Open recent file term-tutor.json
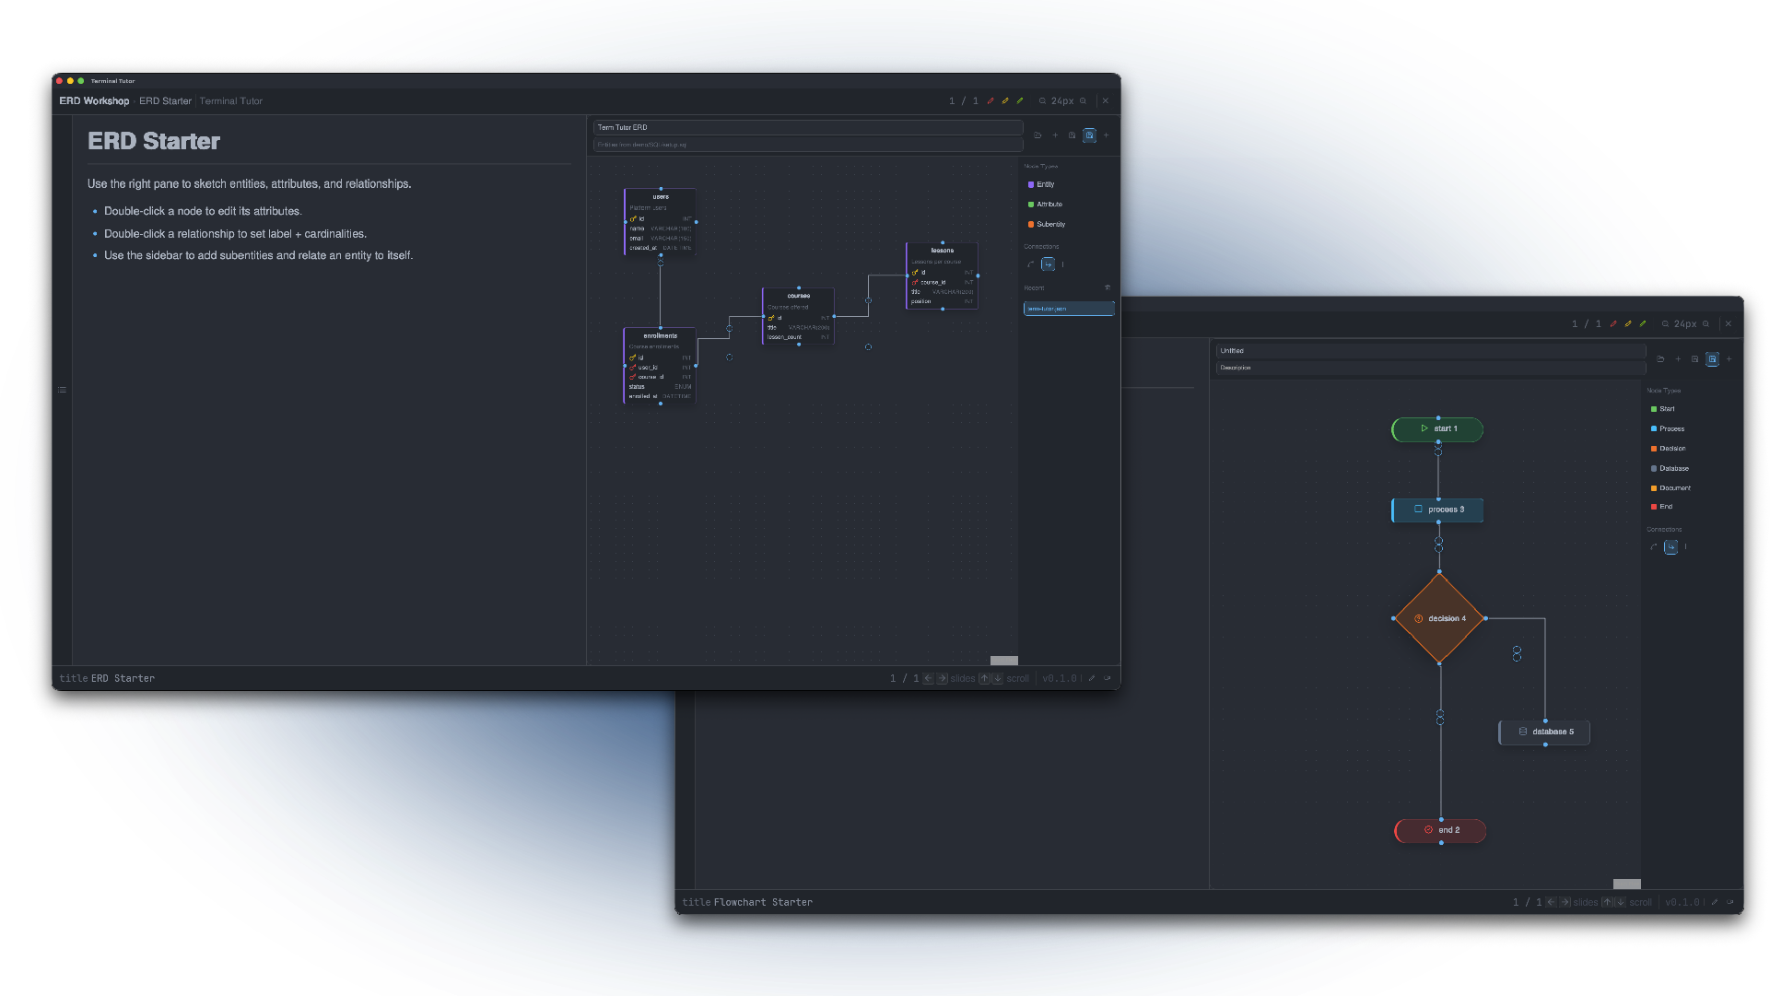 point(1069,309)
